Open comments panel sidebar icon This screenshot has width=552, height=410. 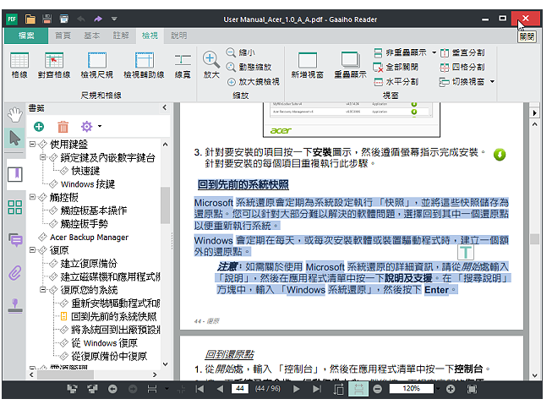tap(15, 240)
